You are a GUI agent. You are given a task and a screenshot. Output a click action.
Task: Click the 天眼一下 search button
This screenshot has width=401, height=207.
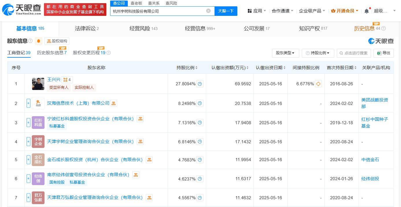[x=226, y=11]
